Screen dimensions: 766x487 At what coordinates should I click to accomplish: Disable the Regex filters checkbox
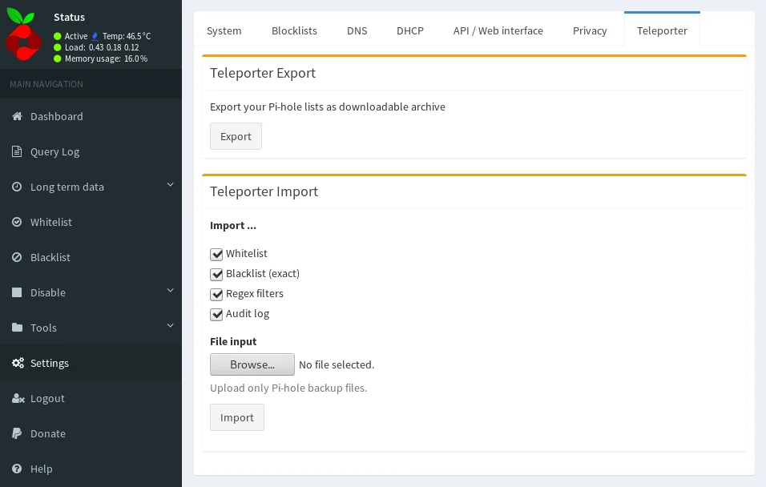coord(216,294)
